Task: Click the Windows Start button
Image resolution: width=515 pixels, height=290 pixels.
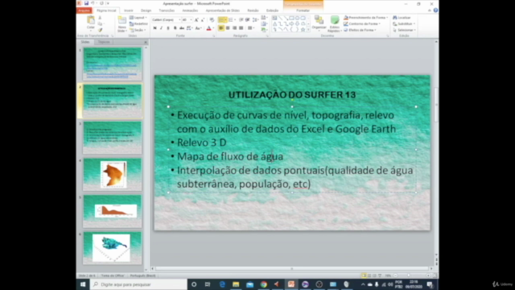Action: pyautogui.click(x=83, y=284)
